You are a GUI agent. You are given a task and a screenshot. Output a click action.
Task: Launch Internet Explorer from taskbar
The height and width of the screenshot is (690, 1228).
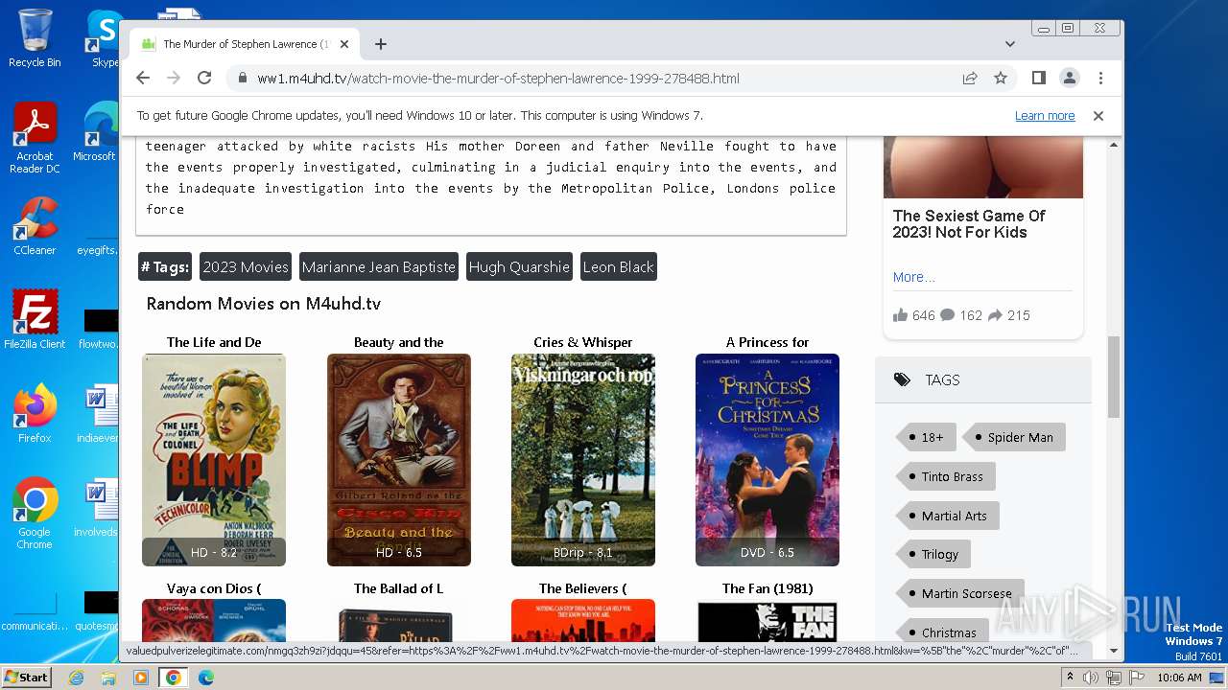76,678
